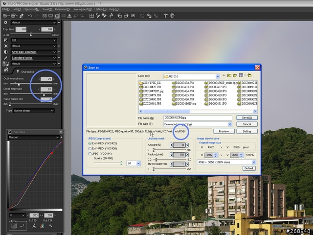Click the tone curve point-reset icon

[x=34, y=226]
